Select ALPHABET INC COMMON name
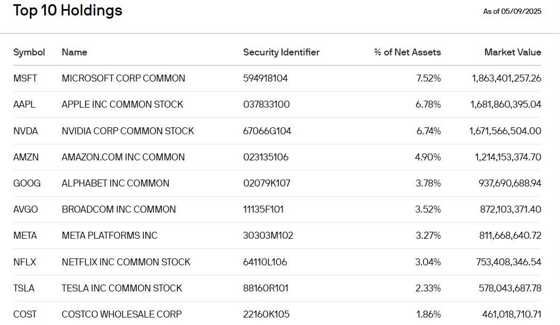The width and height of the screenshot is (560, 325). click(x=116, y=183)
